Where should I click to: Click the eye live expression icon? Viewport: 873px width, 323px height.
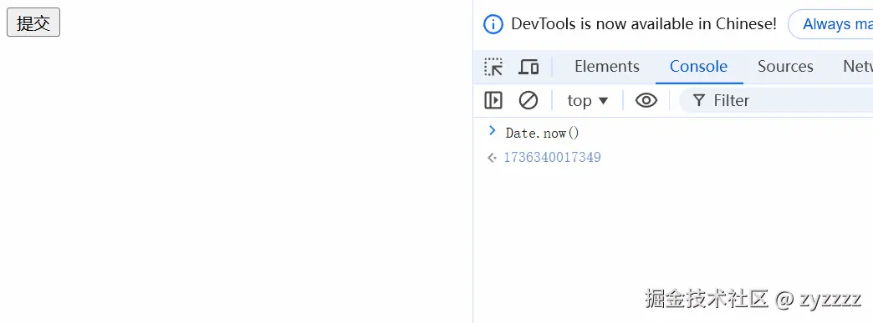(x=646, y=101)
